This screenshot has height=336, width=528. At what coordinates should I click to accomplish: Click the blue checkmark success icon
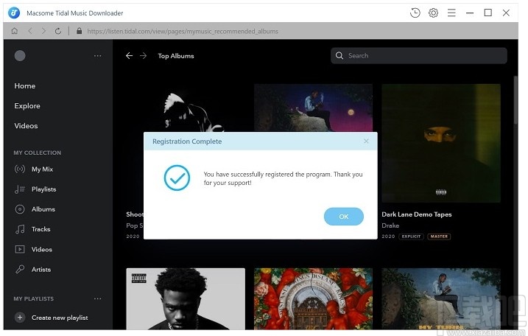[177, 178]
